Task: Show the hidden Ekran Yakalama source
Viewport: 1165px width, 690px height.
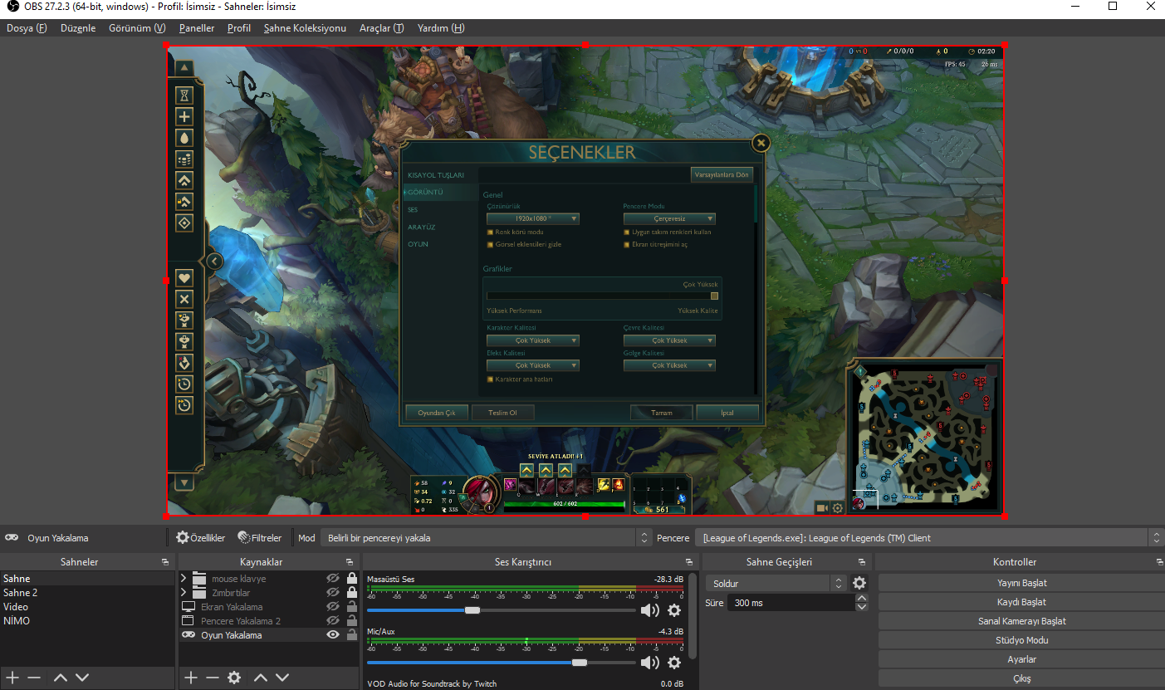Action: tap(333, 607)
